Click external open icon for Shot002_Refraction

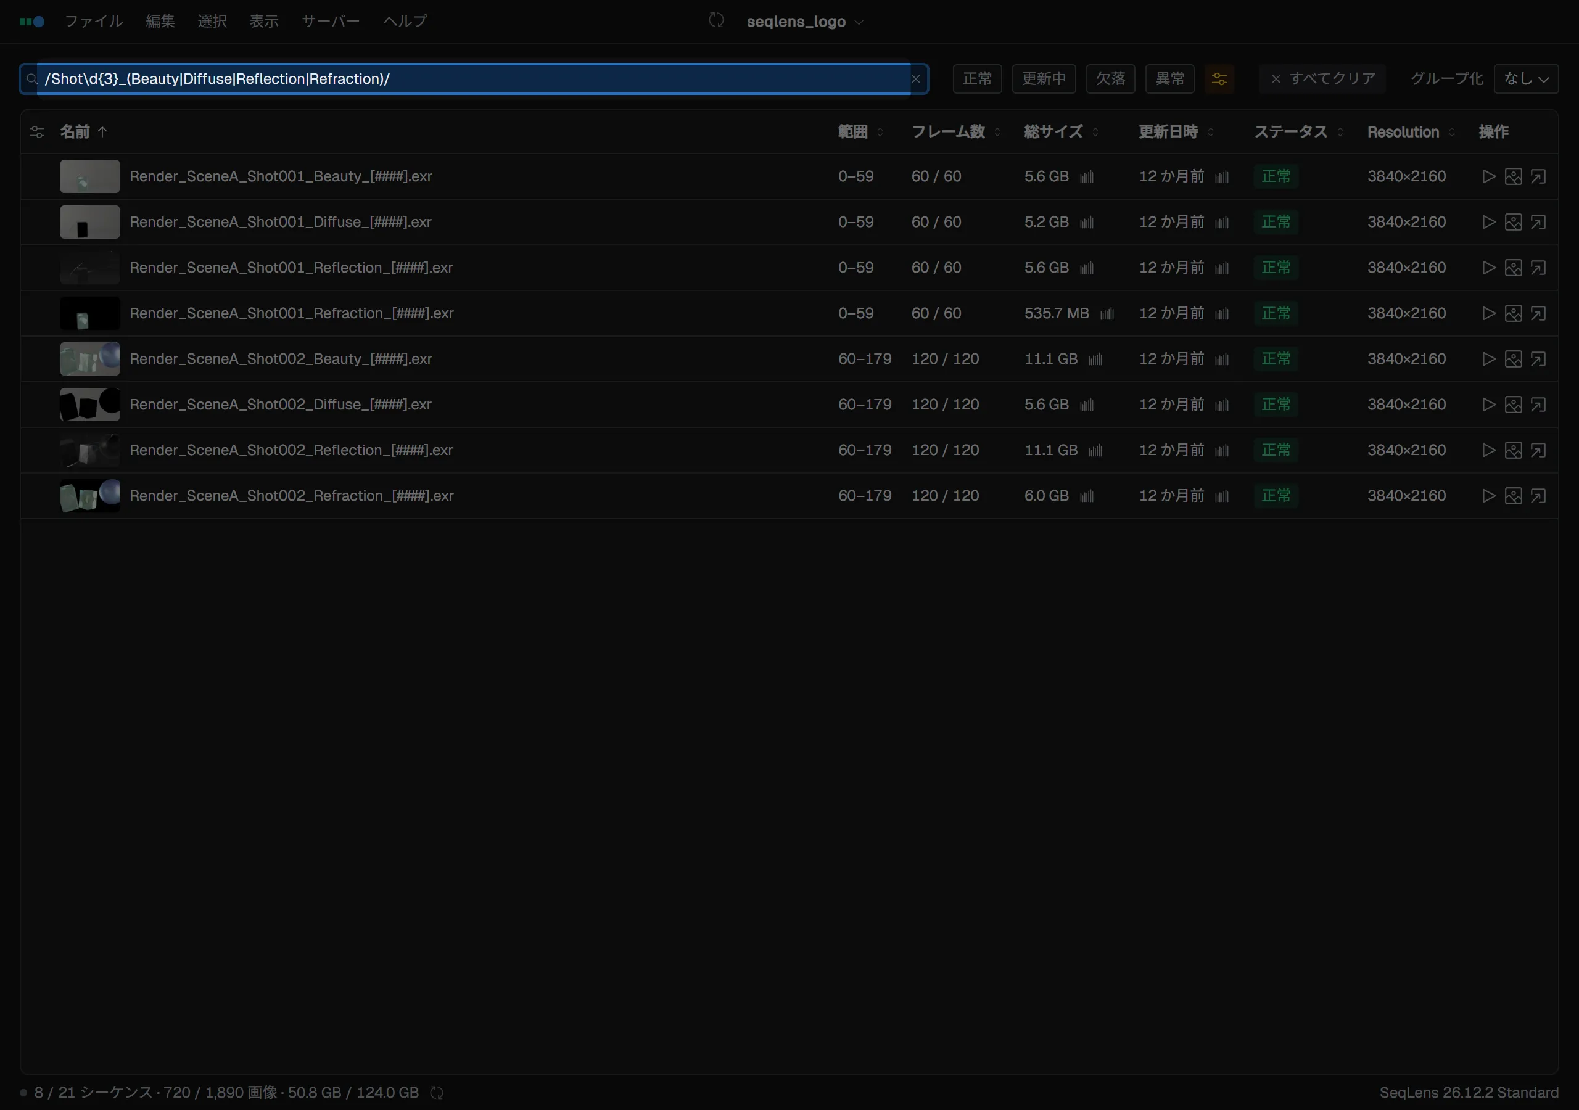point(1538,496)
